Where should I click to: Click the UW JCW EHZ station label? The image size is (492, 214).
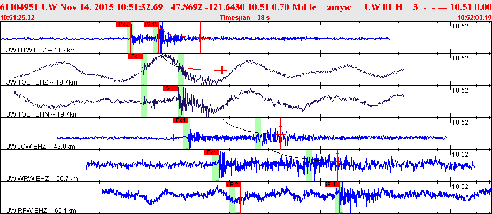click(41, 146)
